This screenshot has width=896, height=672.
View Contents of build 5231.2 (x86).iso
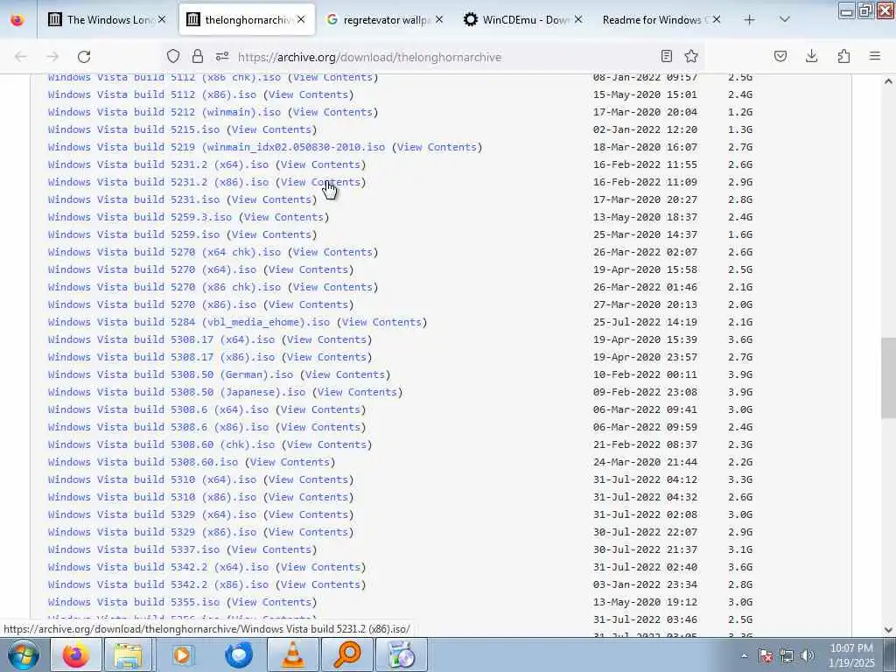click(x=320, y=182)
